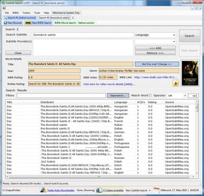Select the French subtitle result row

[101, 121]
